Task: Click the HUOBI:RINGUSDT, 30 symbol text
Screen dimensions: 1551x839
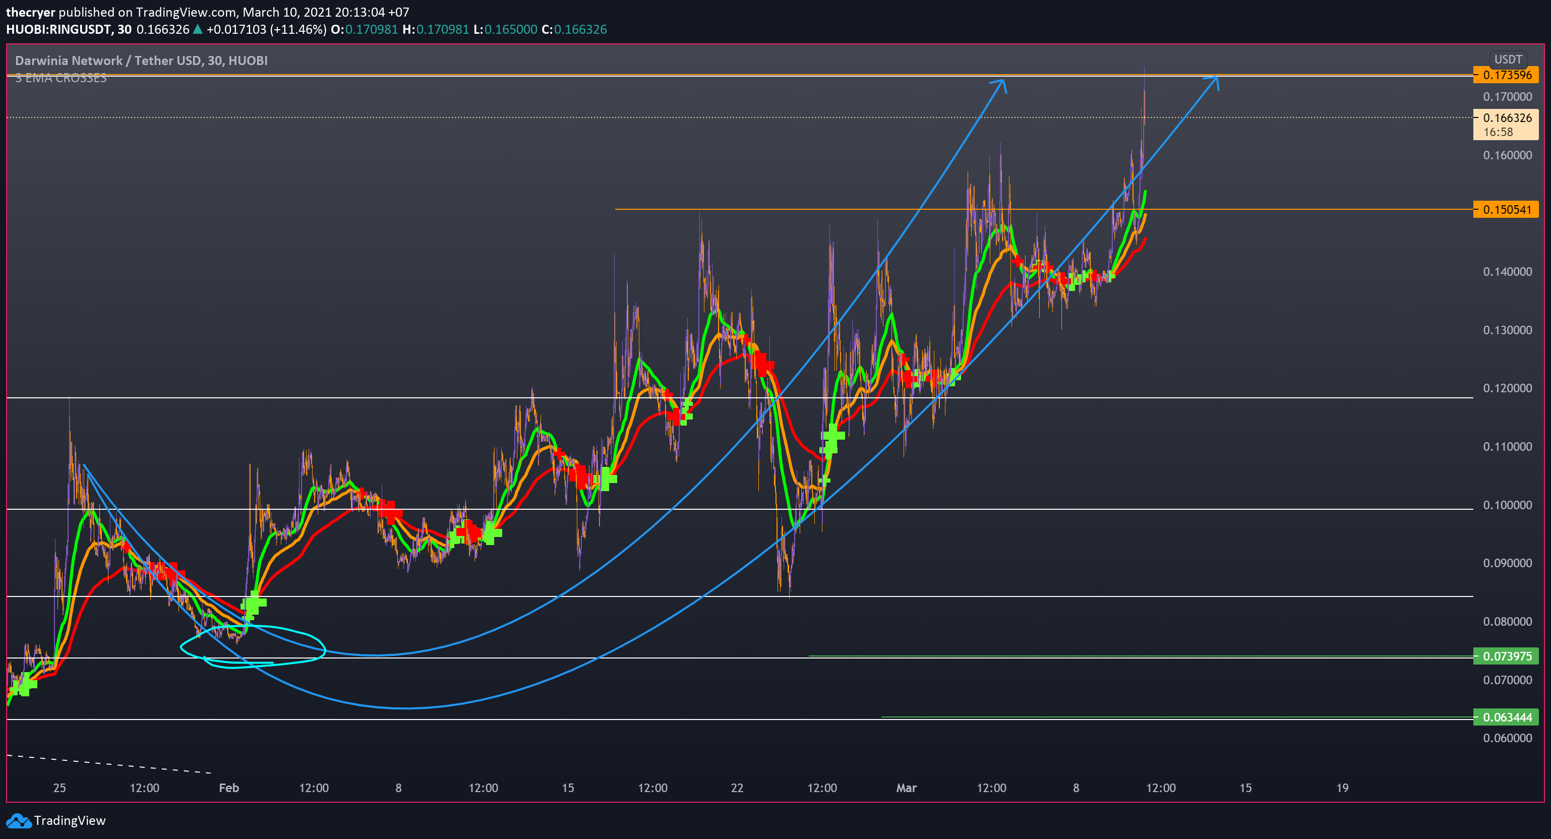Action: [69, 29]
